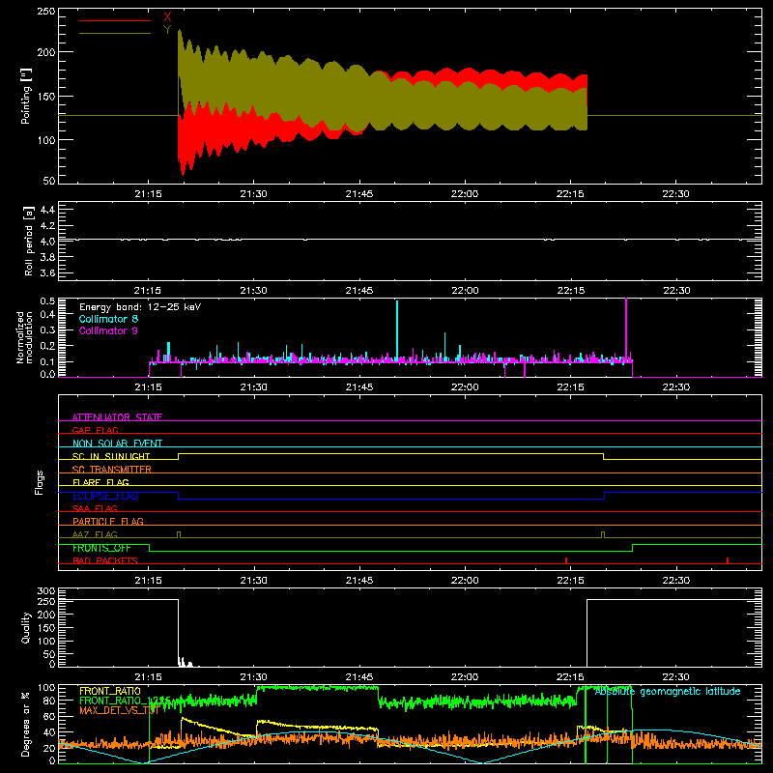Image resolution: width=773 pixels, height=773 pixels.
Task: Click the 0.3 tick on Normalized modulation axis
Action: coord(47,330)
